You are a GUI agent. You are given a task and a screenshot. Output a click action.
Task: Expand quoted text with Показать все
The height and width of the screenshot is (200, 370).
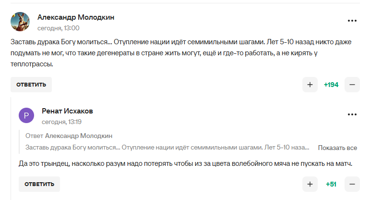pyautogui.click(x=337, y=148)
